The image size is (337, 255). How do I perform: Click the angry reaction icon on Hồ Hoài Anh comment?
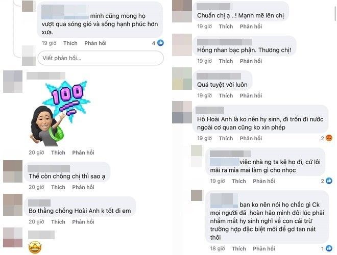[x=329, y=138]
